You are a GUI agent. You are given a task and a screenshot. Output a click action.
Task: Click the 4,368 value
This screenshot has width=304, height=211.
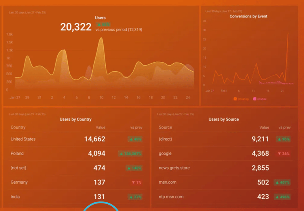[260, 154]
